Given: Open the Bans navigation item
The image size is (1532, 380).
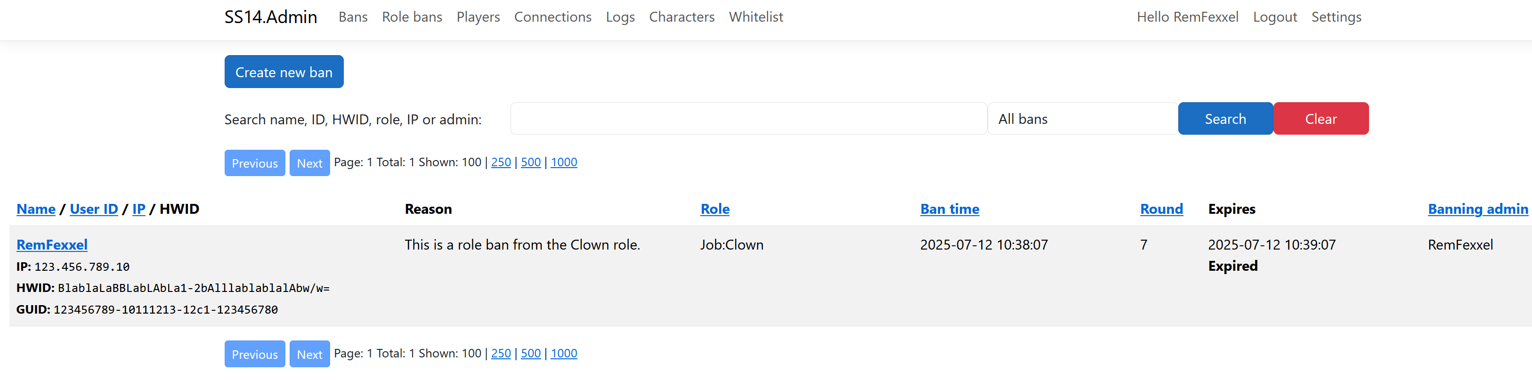Looking at the screenshot, I should (x=353, y=16).
